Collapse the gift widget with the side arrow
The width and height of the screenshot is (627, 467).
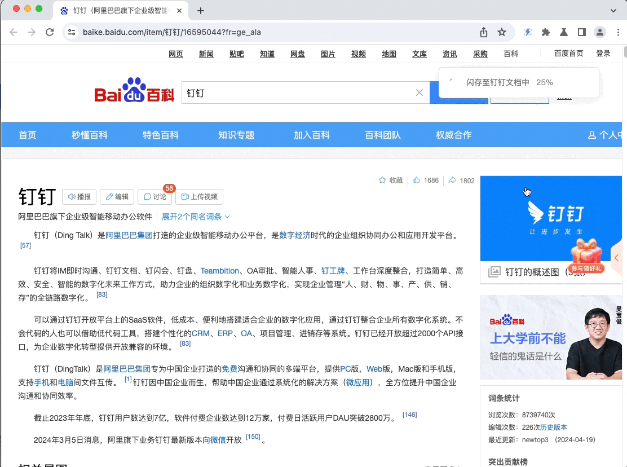(617, 258)
